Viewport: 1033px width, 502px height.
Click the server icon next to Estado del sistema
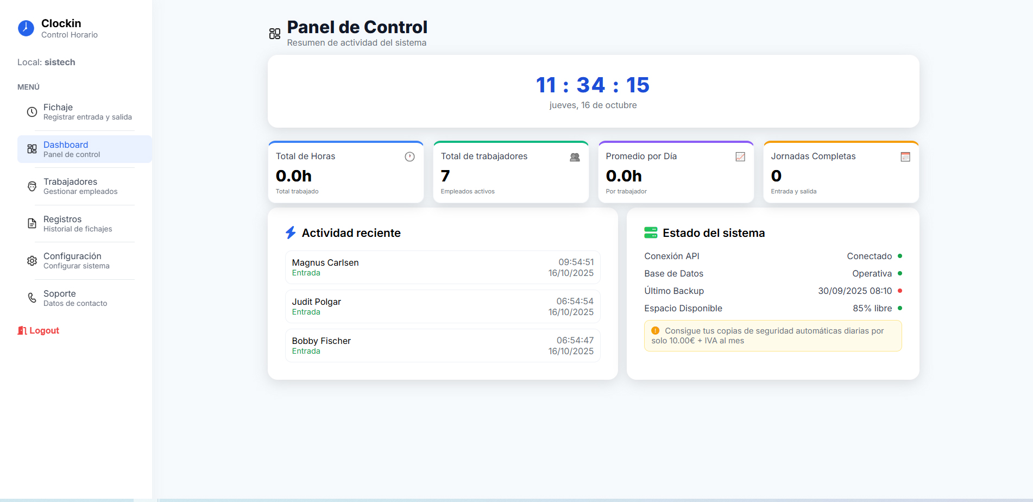pyautogui.click(x=650, y=233)
